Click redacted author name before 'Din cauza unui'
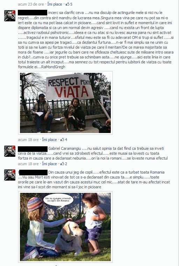 [x=33, y=172]
